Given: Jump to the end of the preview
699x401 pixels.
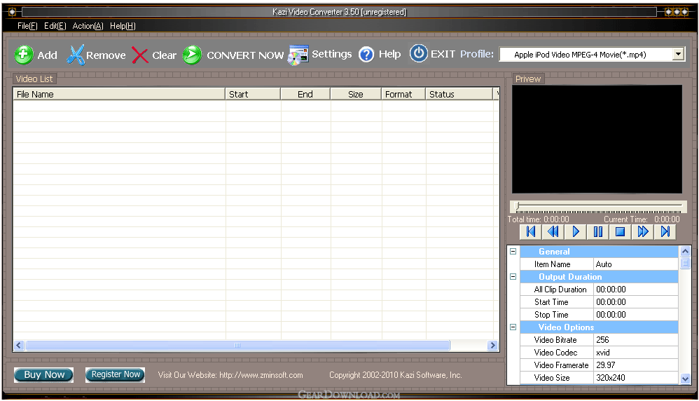Looking at the screenshot, I should 665,231.
